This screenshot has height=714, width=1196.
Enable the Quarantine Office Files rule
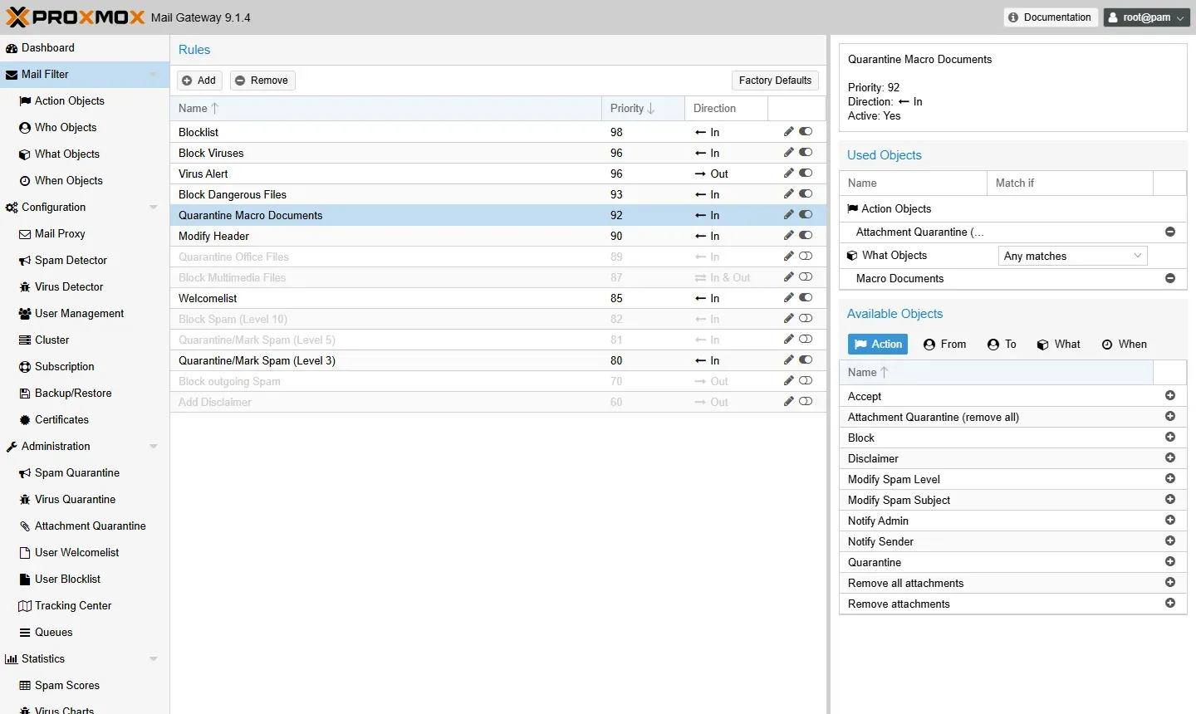tap(806, 257)
